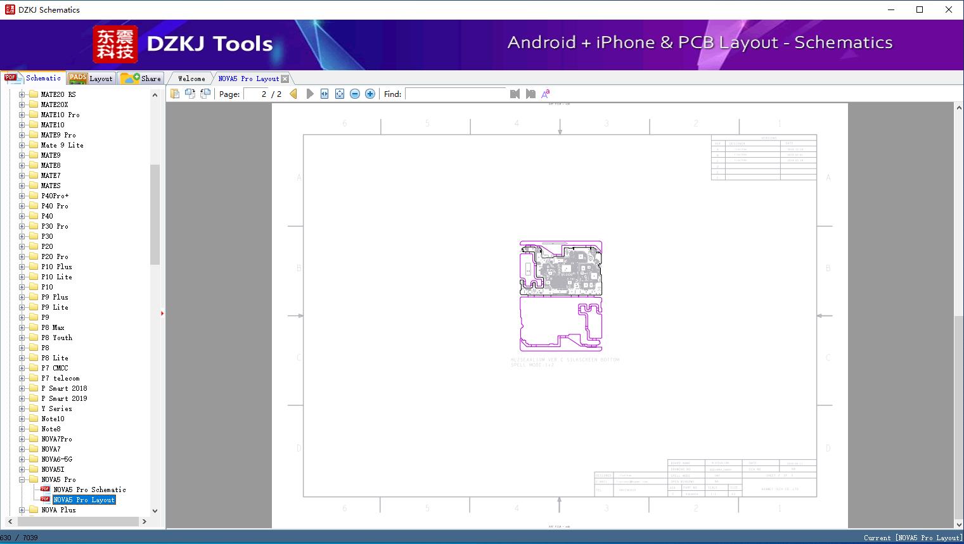Select the NOVA5 Pro Layout document tab
This screenshot has width=964, height=544.
248,79
